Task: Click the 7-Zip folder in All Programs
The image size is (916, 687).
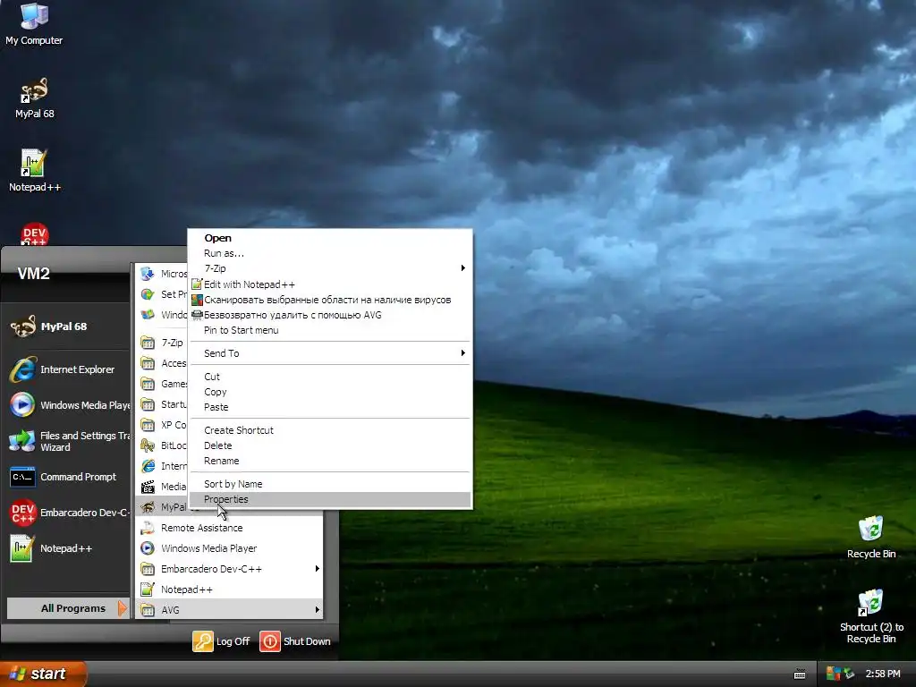Action: (x=162, y=343)
